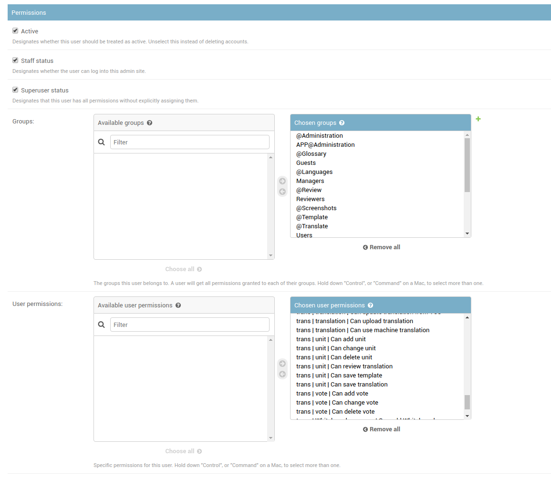The image size is (551, 478).
Task: Click Remove all under Chosen groups
Action: point(381,247)
